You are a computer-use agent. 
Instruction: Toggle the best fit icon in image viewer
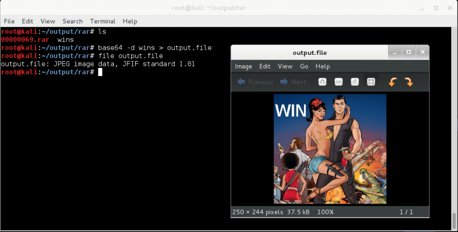(371, 82)
